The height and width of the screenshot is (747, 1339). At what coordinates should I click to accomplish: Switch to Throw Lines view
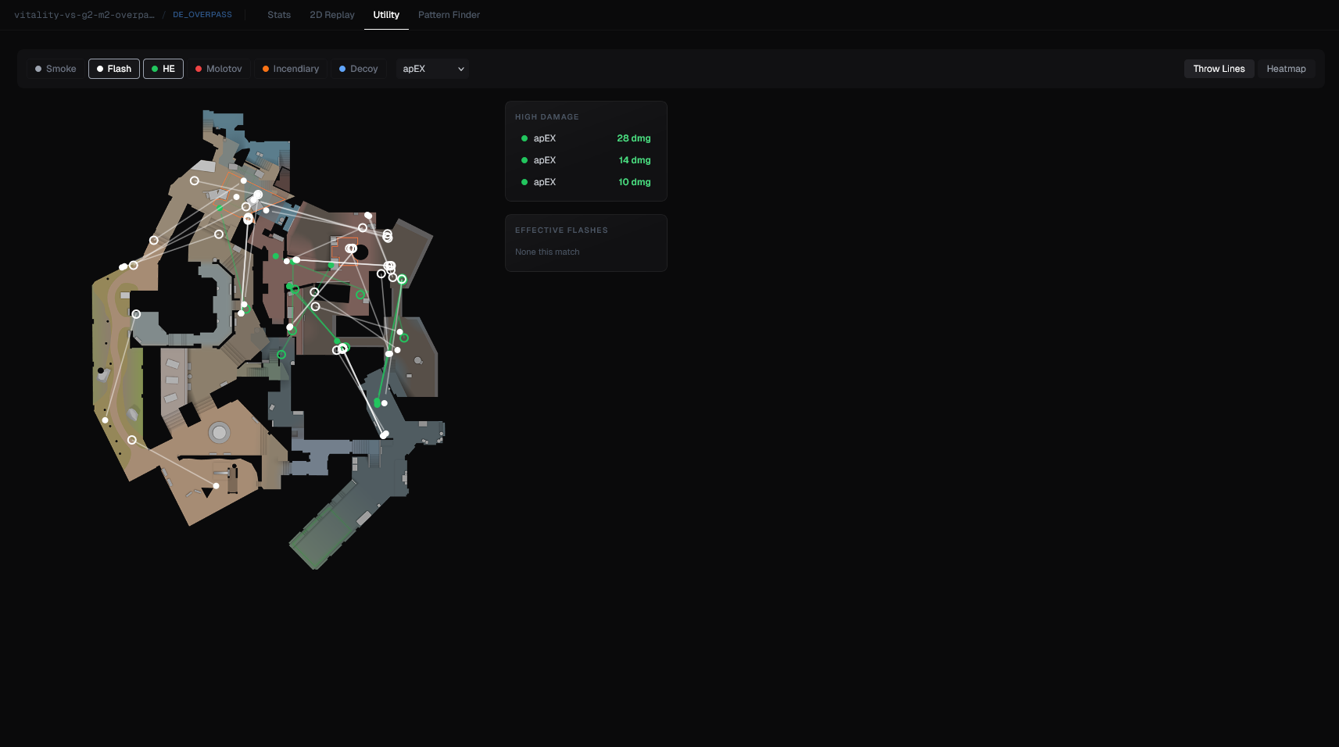pos(1219,69)
